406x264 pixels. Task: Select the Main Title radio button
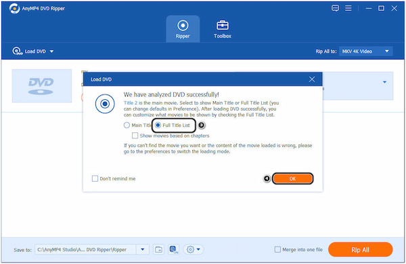(127, 126)
